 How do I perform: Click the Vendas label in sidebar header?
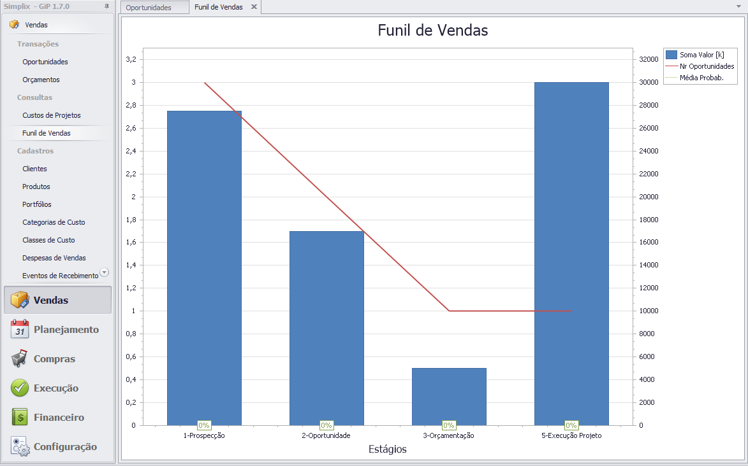pos(36,25)
